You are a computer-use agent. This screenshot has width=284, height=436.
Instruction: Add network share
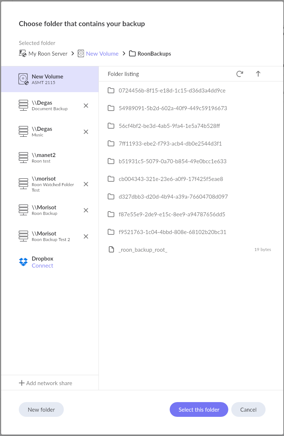(x=45, y=383)
